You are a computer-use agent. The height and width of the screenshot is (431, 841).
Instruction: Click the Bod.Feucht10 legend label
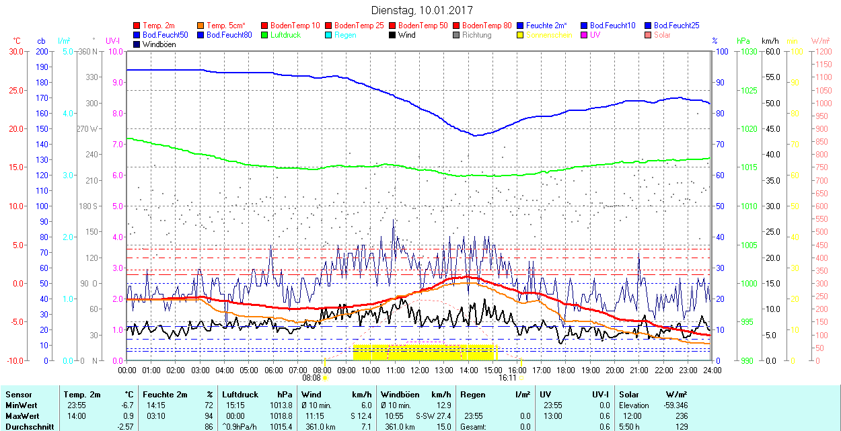coord(612,26)
